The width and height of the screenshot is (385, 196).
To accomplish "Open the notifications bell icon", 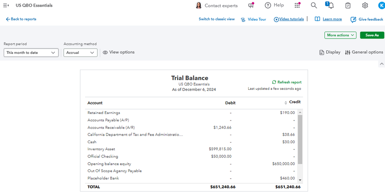I will (x=330, y=5).
